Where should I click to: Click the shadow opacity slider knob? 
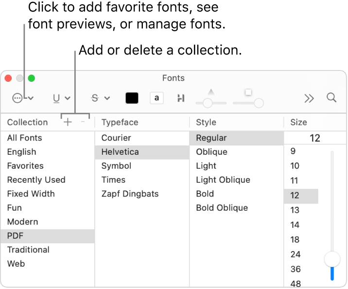[208, 103]
